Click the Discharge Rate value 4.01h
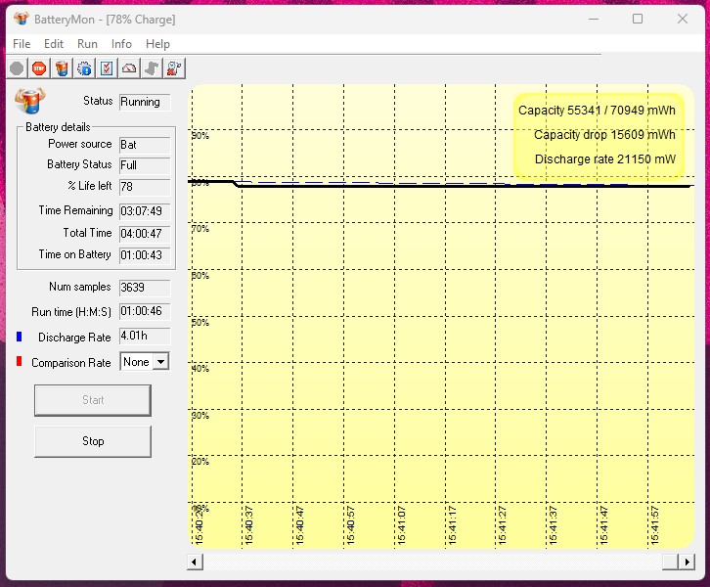Image resolution: width=710 pixels, height=587 pixels. point(145,336)
